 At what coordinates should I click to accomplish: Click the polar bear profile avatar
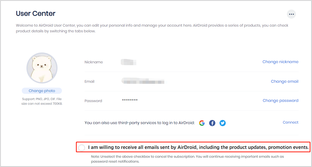click(42, 68)
